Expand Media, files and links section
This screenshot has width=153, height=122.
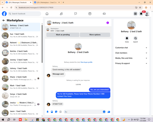(131, 58)
